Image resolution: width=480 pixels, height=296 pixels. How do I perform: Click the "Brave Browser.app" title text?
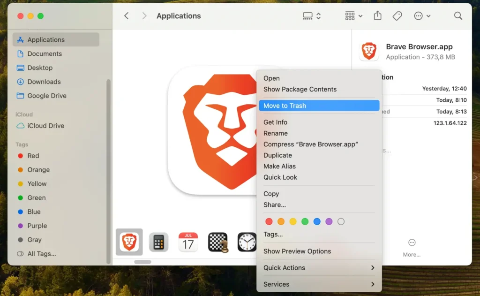point(419,46)
